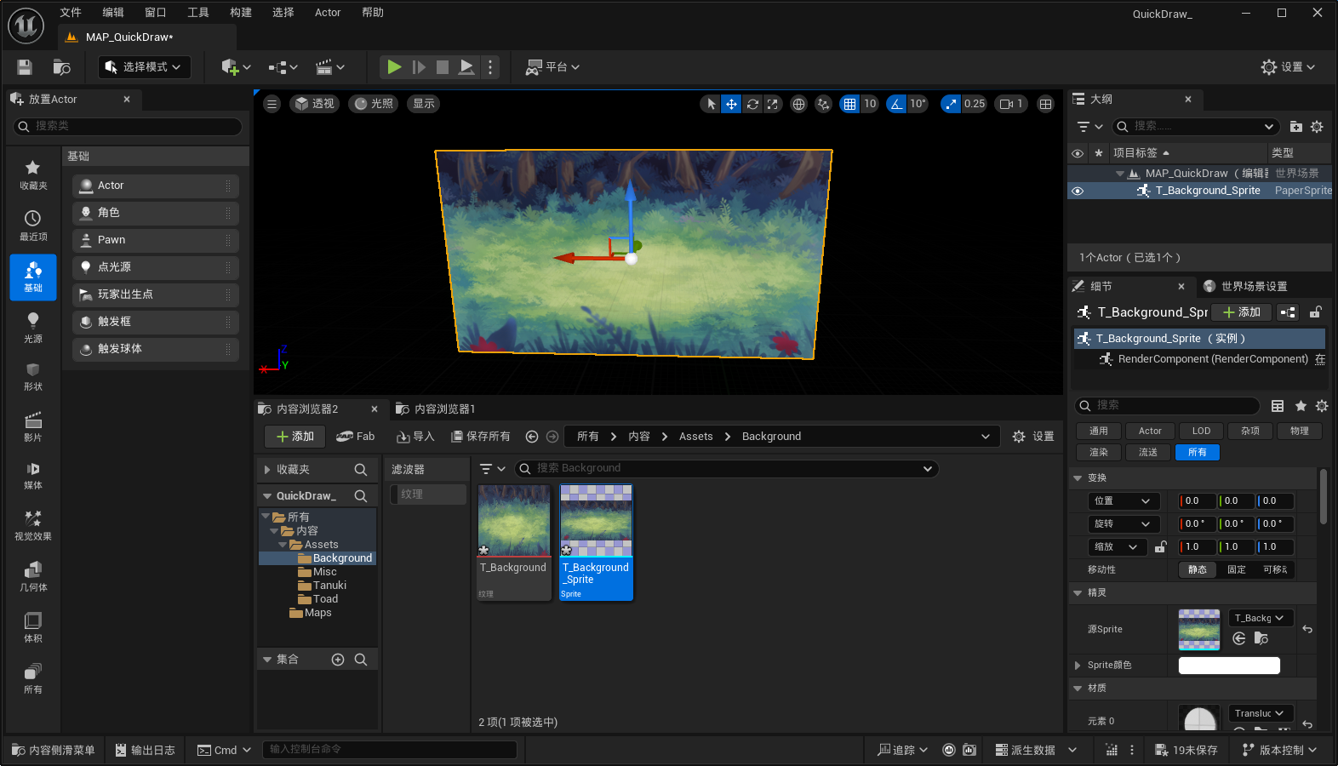Start Play in editor
1338x766 pixels.
click(394, 67)
